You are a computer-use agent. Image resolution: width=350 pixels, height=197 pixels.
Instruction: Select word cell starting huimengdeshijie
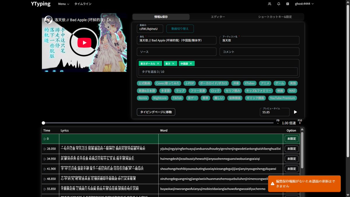[x=221, y=159]
